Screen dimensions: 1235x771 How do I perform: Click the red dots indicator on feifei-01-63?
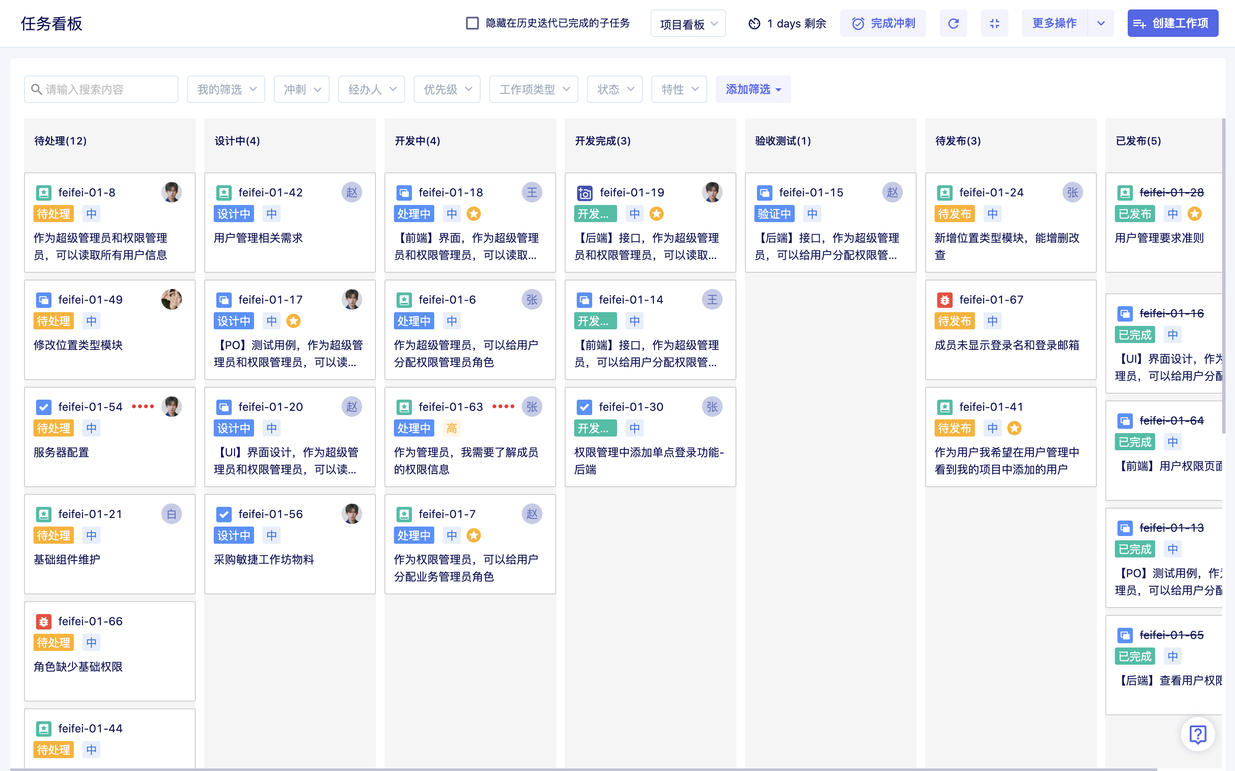[x=503, y=407]
